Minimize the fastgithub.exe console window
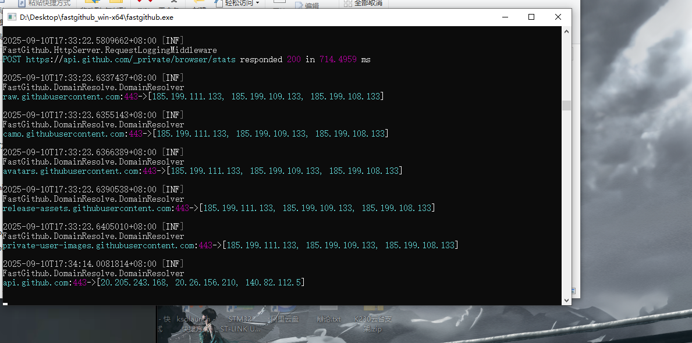The height and width of the screenshot is (343, 692). tap(506, 17)
